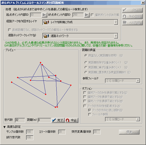Click the サンプル個体数 input field

[x=30, y=132]
